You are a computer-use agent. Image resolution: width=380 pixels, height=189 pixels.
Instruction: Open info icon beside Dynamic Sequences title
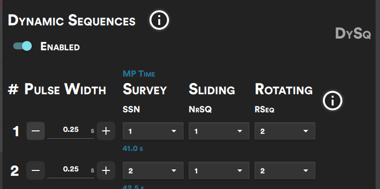(x=159, y=21)
